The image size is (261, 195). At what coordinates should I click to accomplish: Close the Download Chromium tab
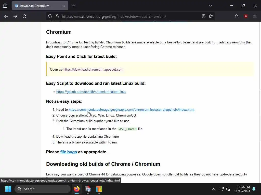click(64, 6)
